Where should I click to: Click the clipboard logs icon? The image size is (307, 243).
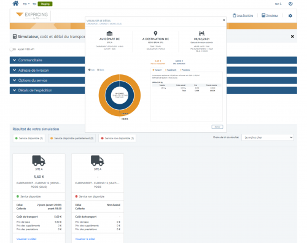pyautogui.click(x=235, y=15)
